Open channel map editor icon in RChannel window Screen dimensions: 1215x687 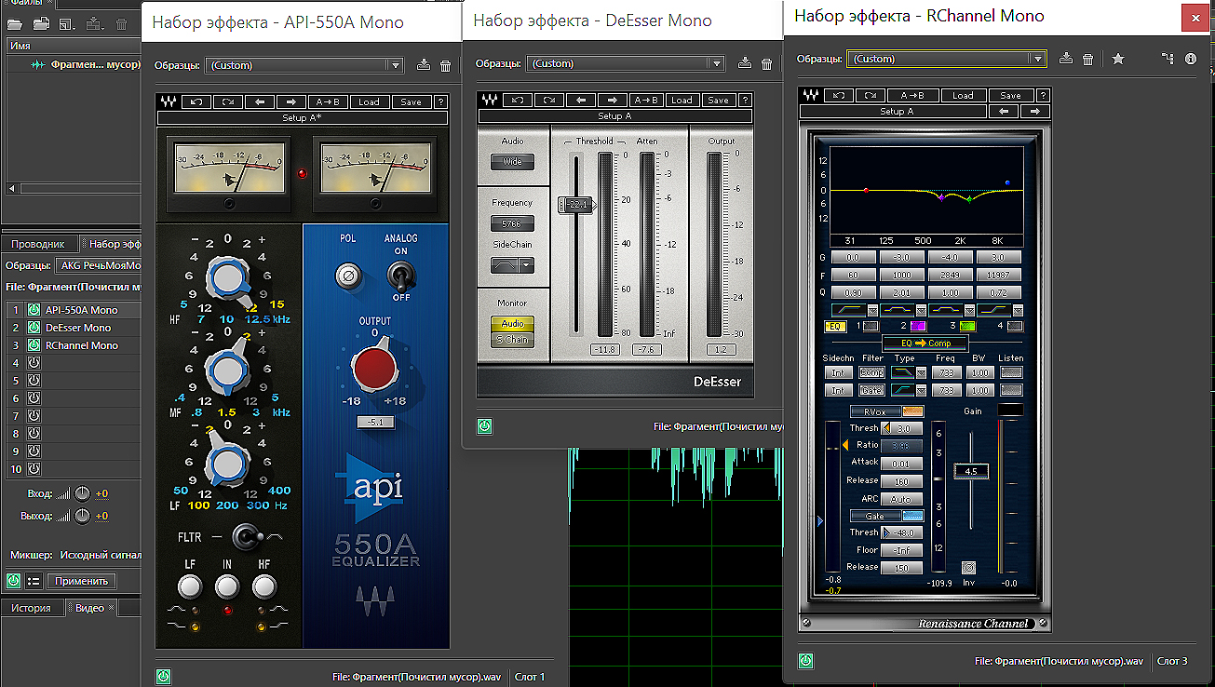pos(1168,59)
